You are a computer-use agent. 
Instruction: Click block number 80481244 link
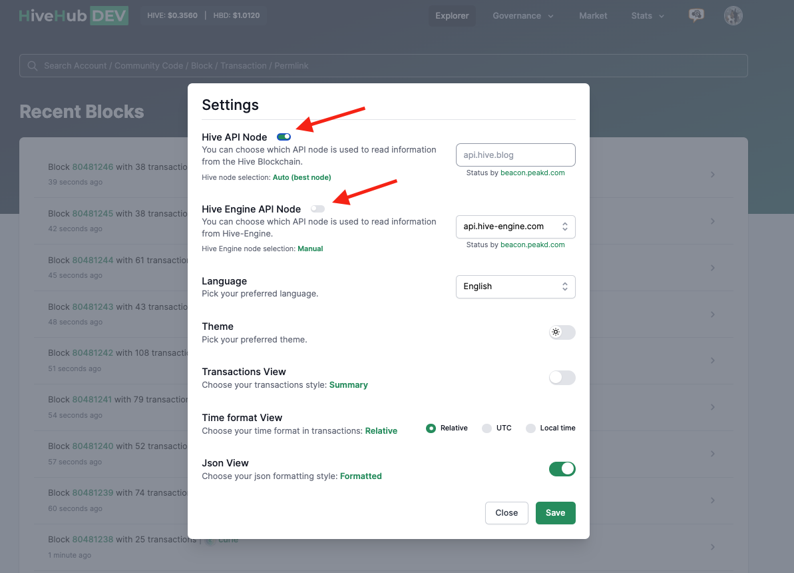(x=93, y=260)
